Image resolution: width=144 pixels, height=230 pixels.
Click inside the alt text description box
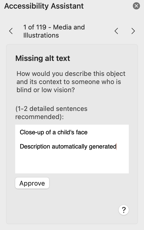[72, 149]
